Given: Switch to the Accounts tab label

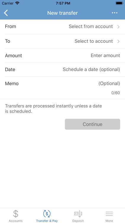Looking at the screenshot, I should point(16,221).
